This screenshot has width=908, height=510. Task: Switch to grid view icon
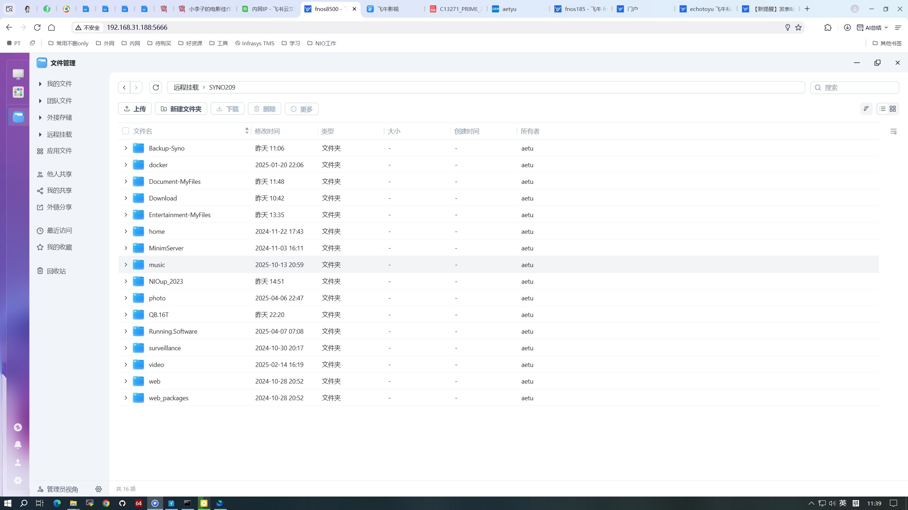coord(893,109)
